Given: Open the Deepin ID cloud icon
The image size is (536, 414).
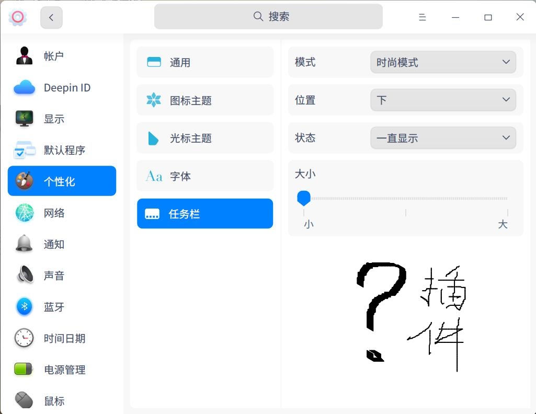Looking at the screenshot, I should [24, 87].
